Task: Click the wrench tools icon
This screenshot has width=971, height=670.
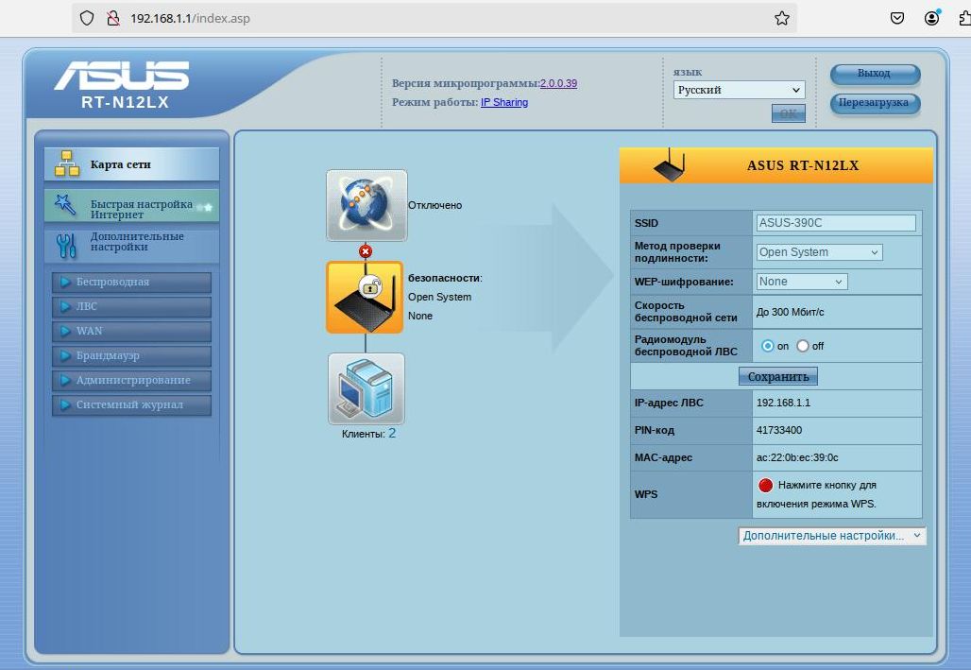Action: click(x=66, y=246)
